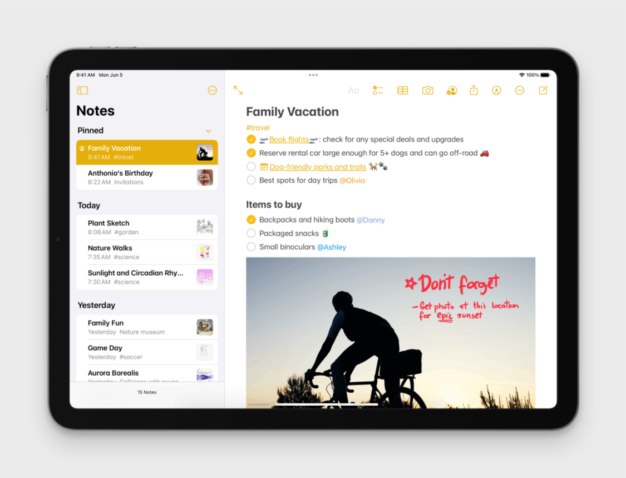Open the collaboration people icon

pyautogui.click(x=451, y=91)
